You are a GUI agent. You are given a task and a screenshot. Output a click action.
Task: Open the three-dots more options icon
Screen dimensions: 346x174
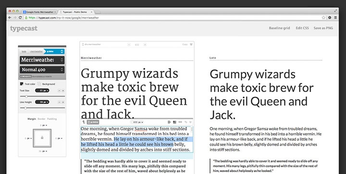pos(180,122)
